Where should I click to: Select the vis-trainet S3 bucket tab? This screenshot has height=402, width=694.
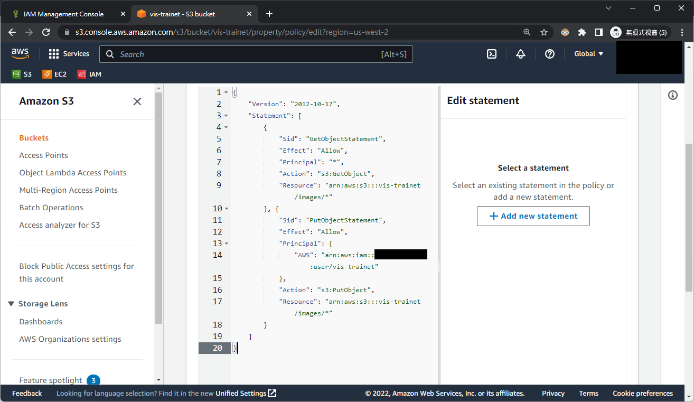[193, 14]
